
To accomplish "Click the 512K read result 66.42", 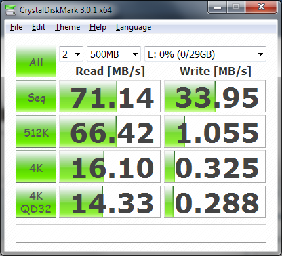I will 110,131.
